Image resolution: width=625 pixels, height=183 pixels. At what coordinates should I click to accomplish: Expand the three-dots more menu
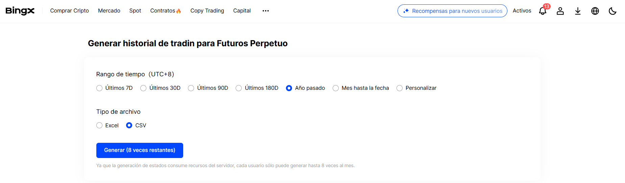[266, 11]
